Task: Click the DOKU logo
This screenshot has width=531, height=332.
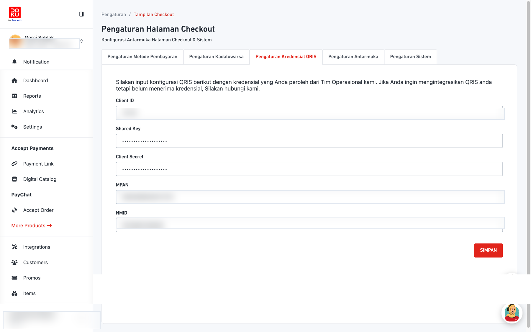Action: click(x=15, y=14)
